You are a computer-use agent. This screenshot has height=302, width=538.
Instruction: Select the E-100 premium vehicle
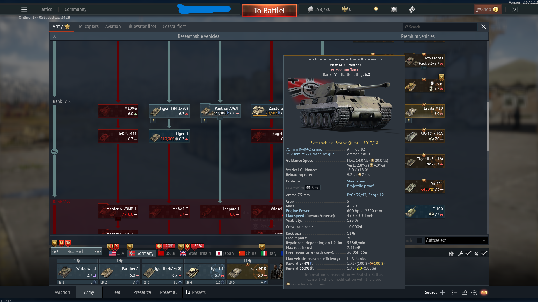(x=424, y=212)
